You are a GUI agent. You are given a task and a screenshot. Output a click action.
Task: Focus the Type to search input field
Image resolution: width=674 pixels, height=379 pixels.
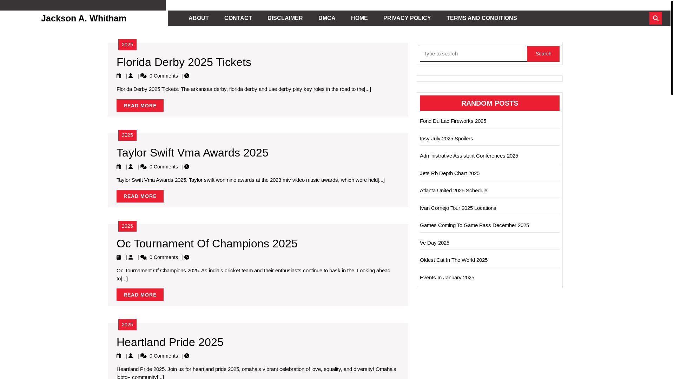point(473,54)
